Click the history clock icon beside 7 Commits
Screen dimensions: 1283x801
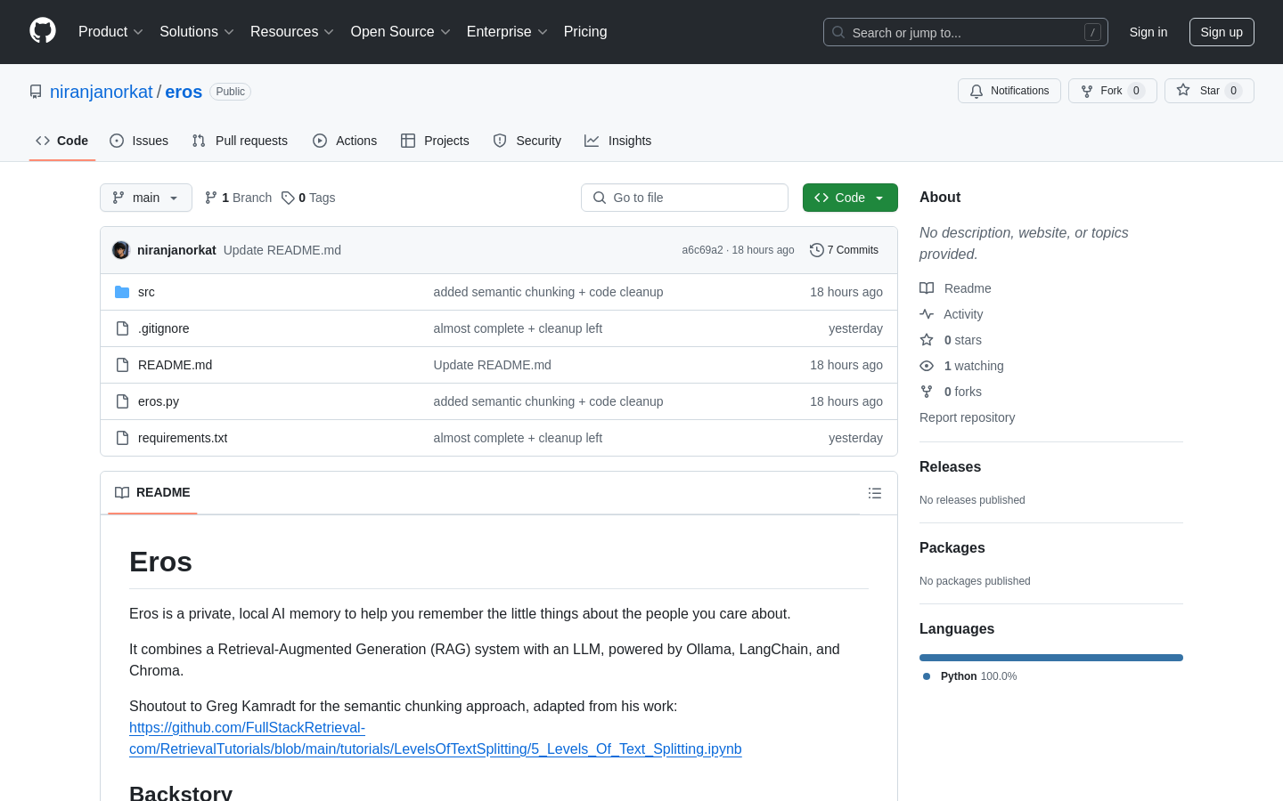(x=816, y=250)
